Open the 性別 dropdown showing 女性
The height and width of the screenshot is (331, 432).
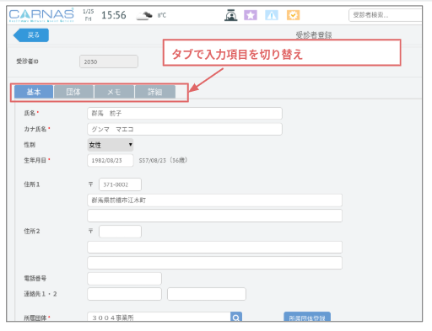[x=111, y=145]
